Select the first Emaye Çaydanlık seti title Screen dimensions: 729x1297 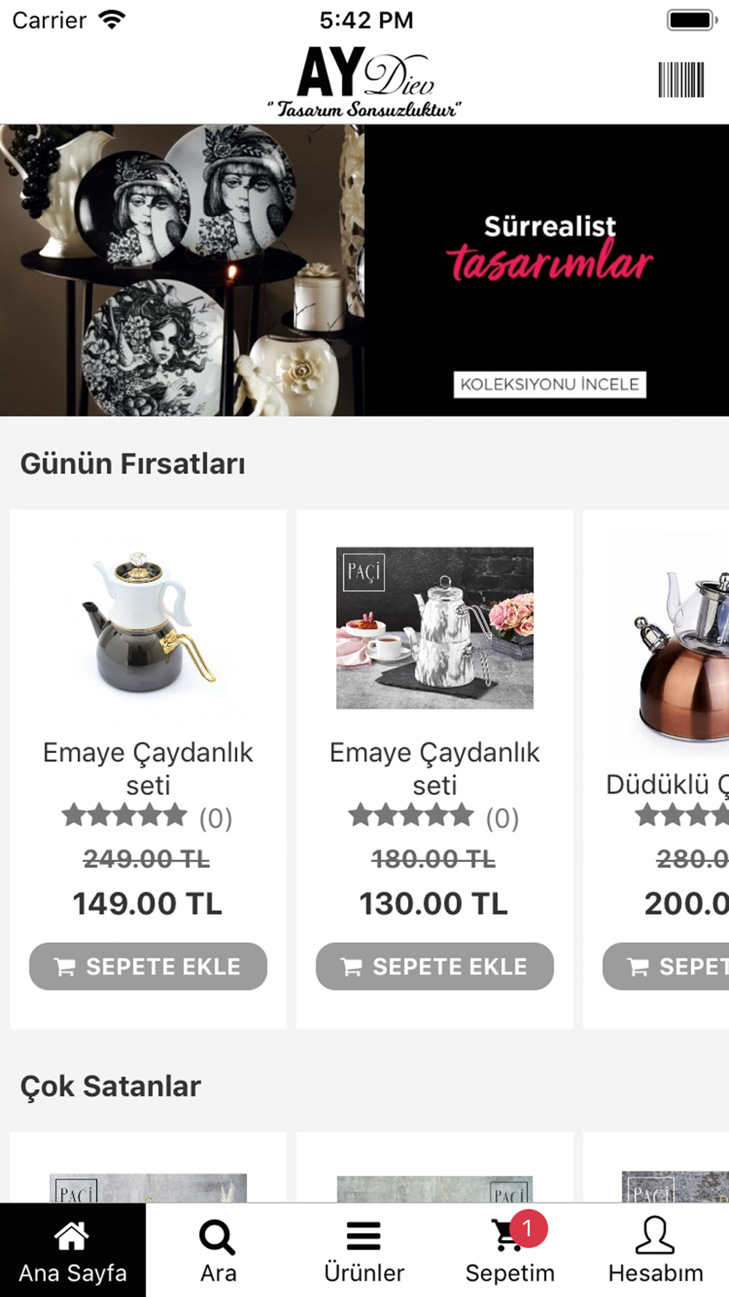(148, 769)
